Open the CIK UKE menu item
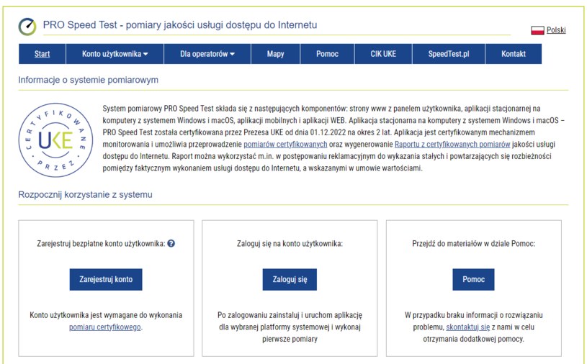The width and height of the screenshot is (587, 364). point(383,54)
